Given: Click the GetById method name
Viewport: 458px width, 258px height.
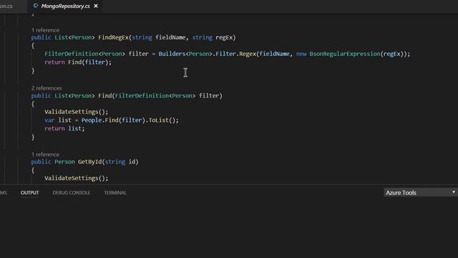Looking at the screenshot, I should [90, 162].
